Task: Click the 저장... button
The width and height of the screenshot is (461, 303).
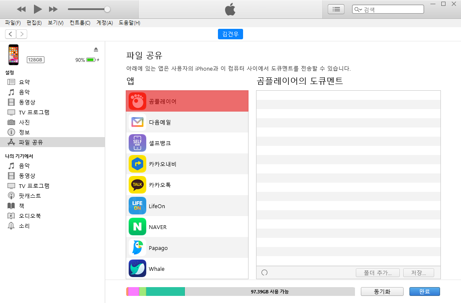Action: (x=418, y=272)
